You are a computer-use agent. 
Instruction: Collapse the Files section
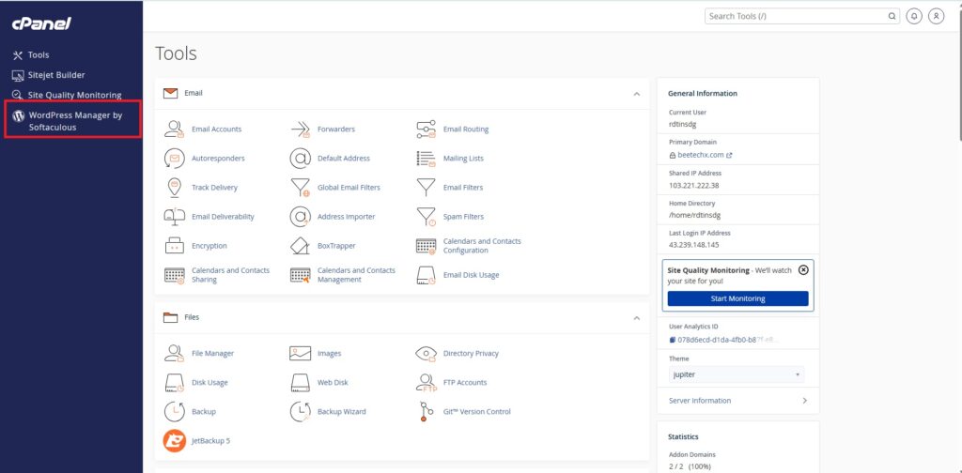tap(636, 318)
